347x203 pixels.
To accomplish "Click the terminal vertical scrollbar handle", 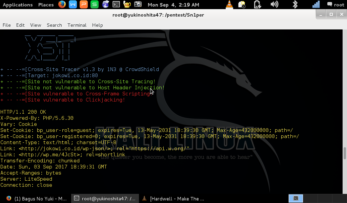I will coord(345,153).
